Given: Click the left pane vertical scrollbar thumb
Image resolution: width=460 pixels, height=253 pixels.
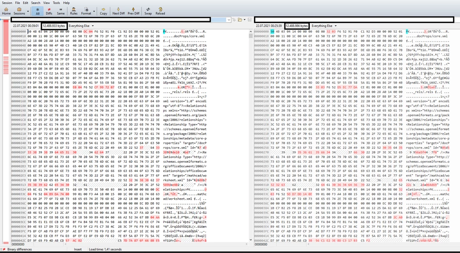Looking at the screenshot, I should point(251,36).
